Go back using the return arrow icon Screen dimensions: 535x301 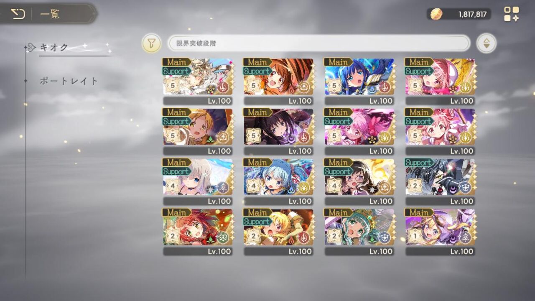click(18, 14)
